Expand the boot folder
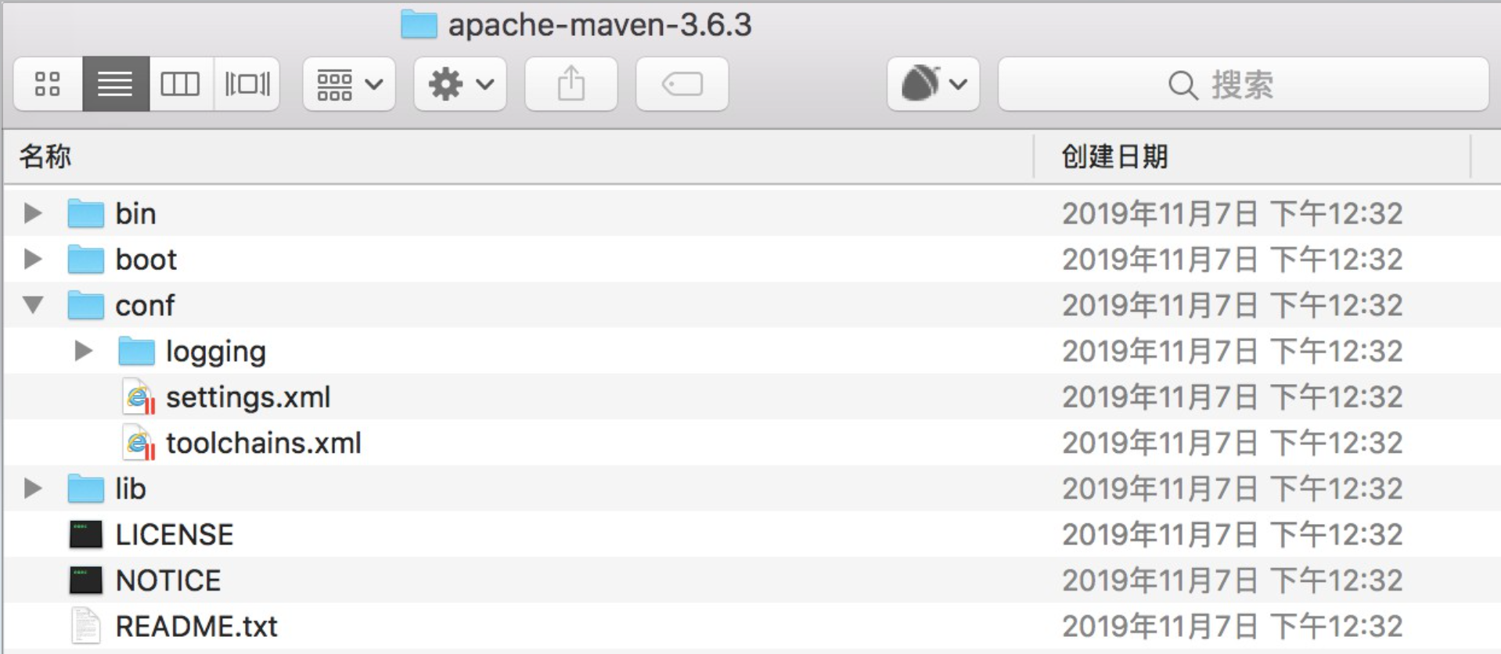Viewport: 1501px width, 654px height. [33, 259]
